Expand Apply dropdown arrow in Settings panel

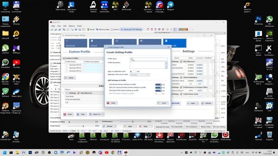tap(198, 103)
